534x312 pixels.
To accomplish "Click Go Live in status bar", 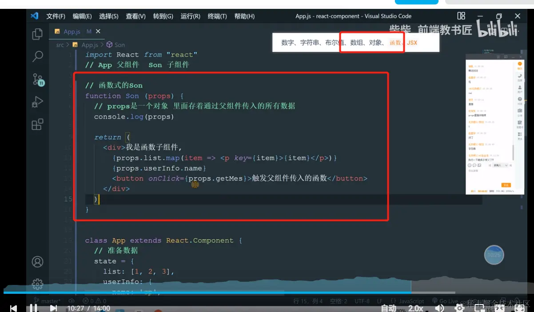I will tap(444, 301).
